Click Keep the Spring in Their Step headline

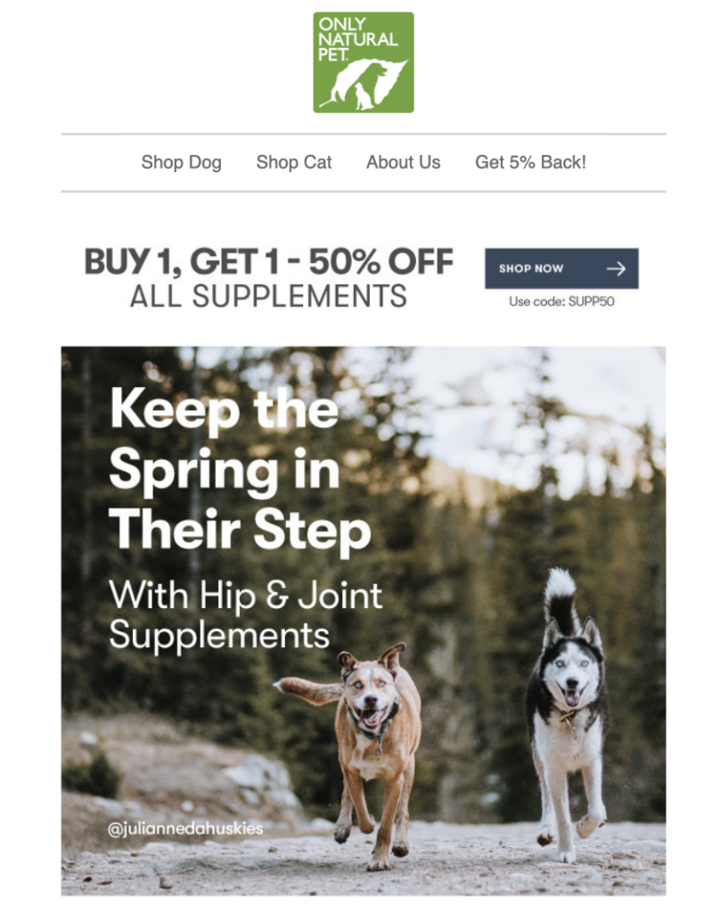240,471
